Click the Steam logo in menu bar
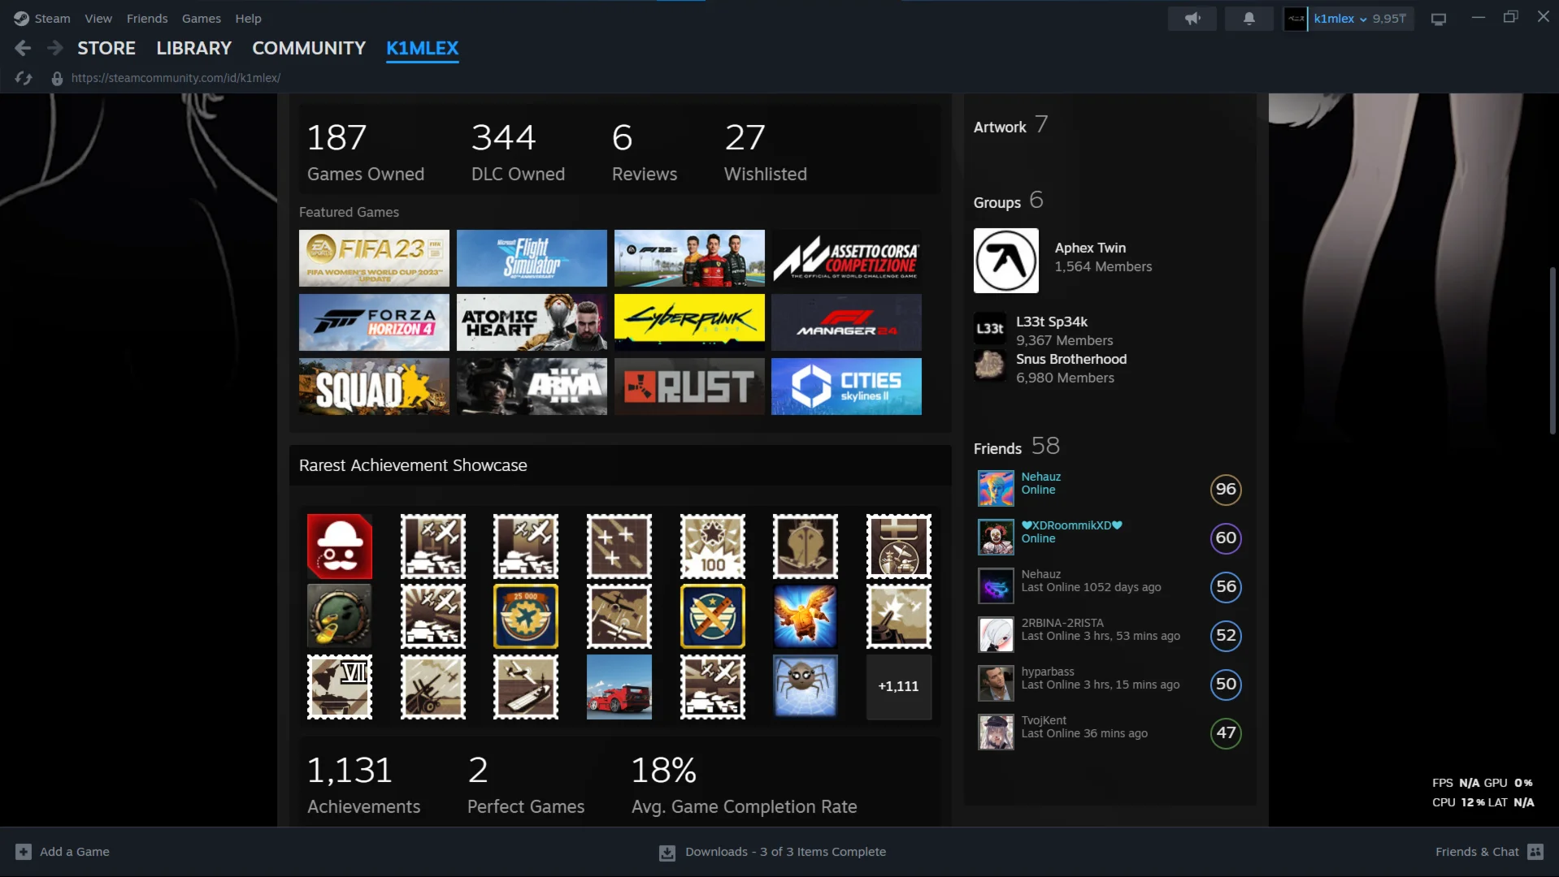 coord(21,19)
